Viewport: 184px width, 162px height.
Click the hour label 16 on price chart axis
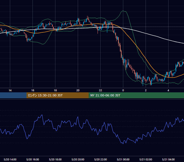[33, 90]
